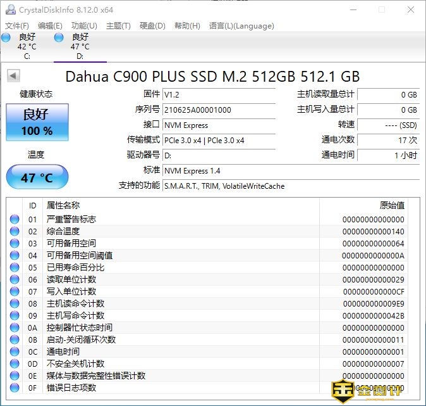Open the 主题(T) menu
The height and width of the screenshot is (406, 426).
[x=118, y=26]
